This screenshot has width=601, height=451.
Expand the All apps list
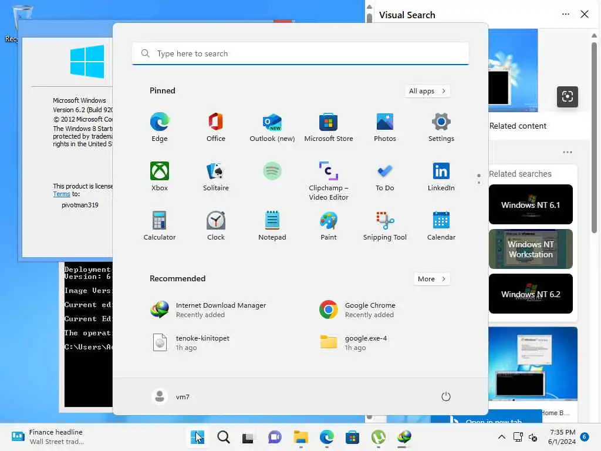pos(427,91)
